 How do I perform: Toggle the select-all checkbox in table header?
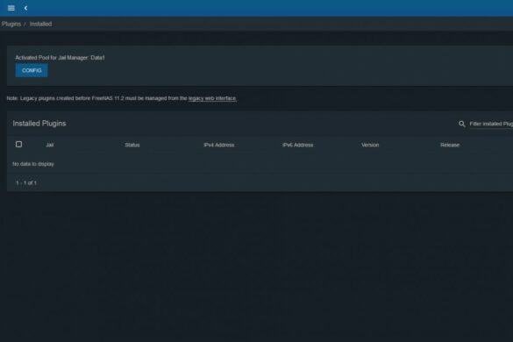18,145
